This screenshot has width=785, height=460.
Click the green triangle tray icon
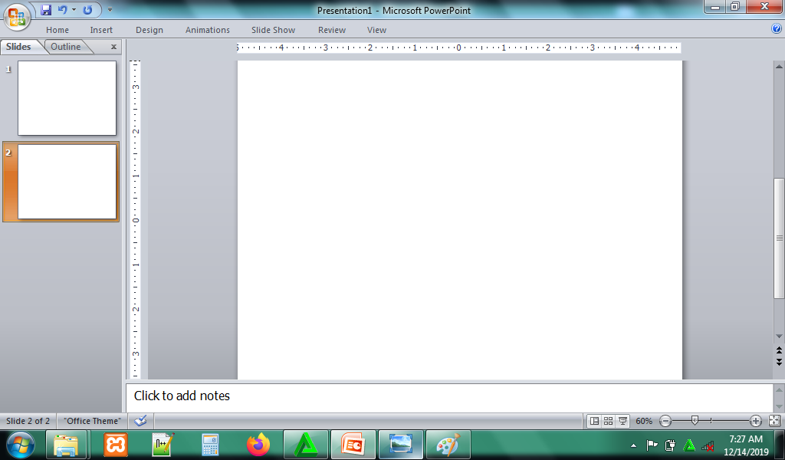(689, 445)
